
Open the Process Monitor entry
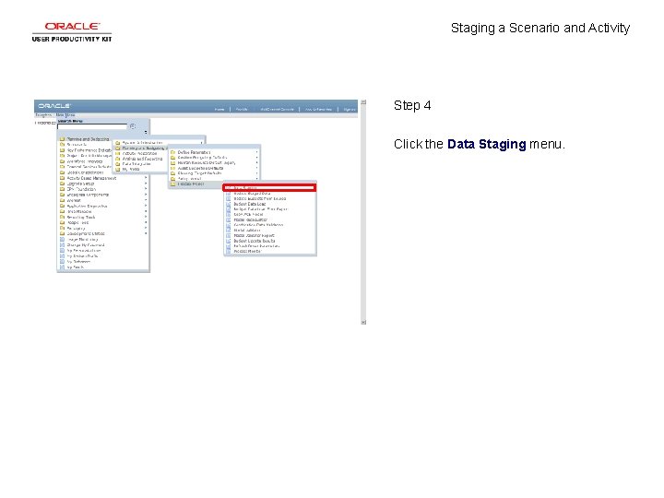248,251
